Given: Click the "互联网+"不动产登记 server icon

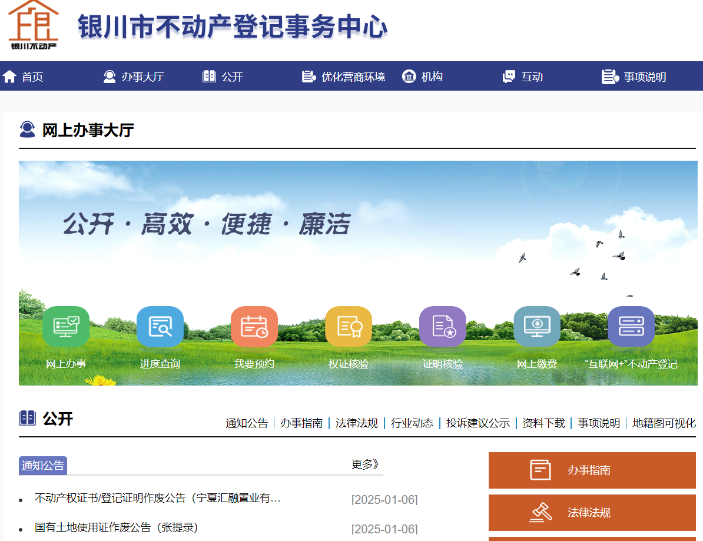Looking at the screenshot, I should tap(631, 326).
